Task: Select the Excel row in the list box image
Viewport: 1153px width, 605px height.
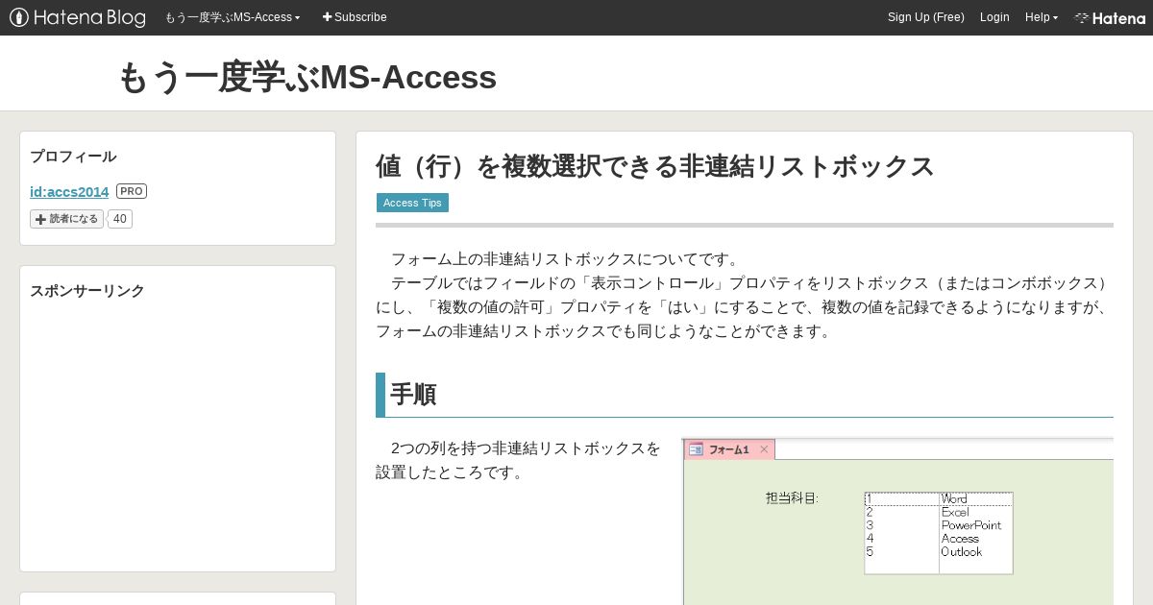Action: pyautogui.click(x=939, y=513)
